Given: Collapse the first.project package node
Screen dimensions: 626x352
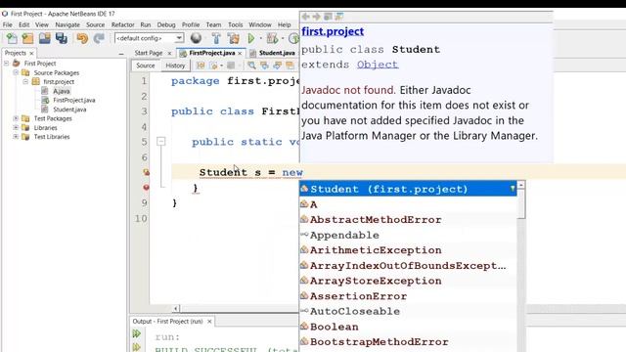Looking at the screenshot, I should tap(25, 82).
